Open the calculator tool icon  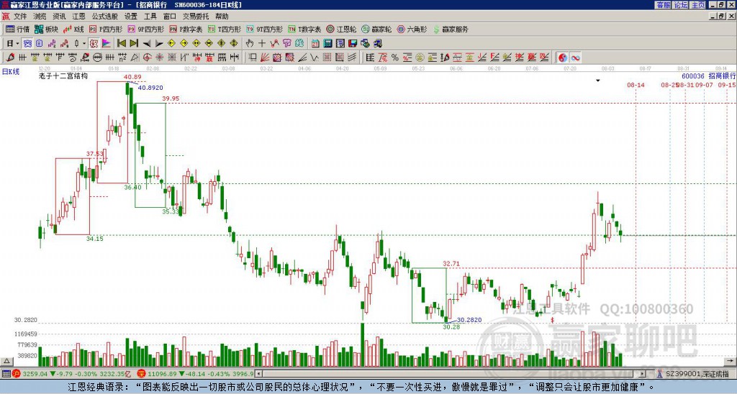327,43
